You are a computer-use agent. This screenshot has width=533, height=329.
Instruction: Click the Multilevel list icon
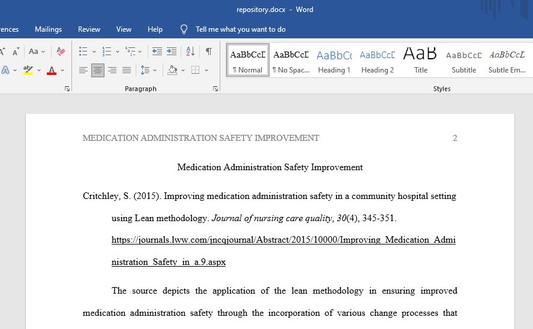coord(130,52)
